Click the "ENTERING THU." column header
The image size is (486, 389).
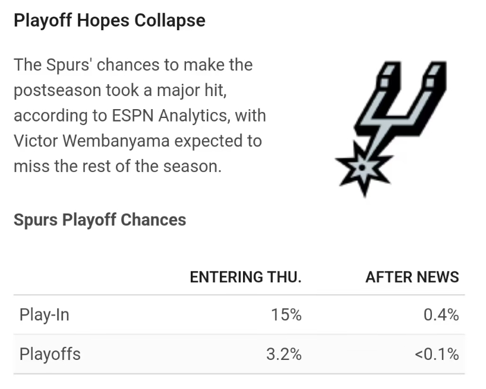tap(245, 277)
